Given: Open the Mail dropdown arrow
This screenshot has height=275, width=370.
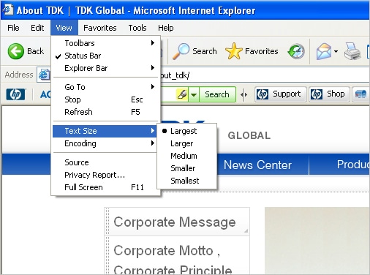Looking at the screenshot, I should tap(336, 51).
